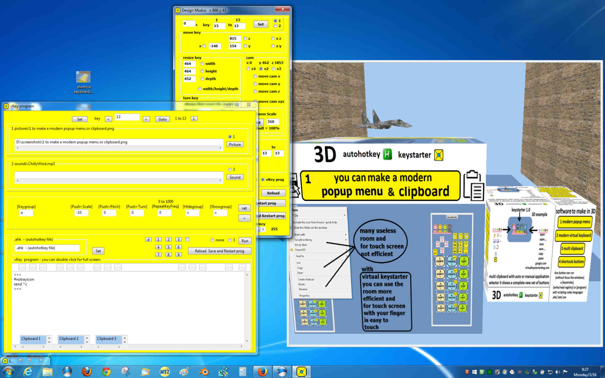Toggle the none checkbox for .ahk file
605x378 pixels.
point(212,240)
